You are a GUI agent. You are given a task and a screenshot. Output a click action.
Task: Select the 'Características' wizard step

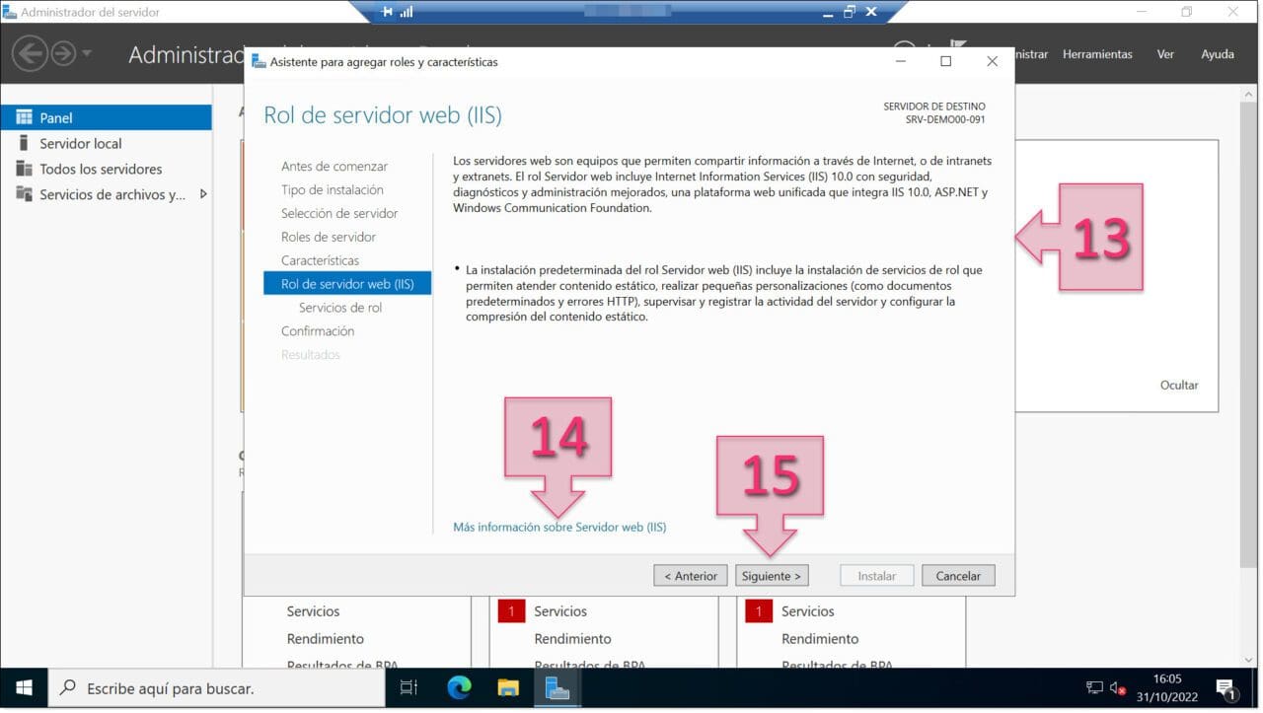coord(320,261)
